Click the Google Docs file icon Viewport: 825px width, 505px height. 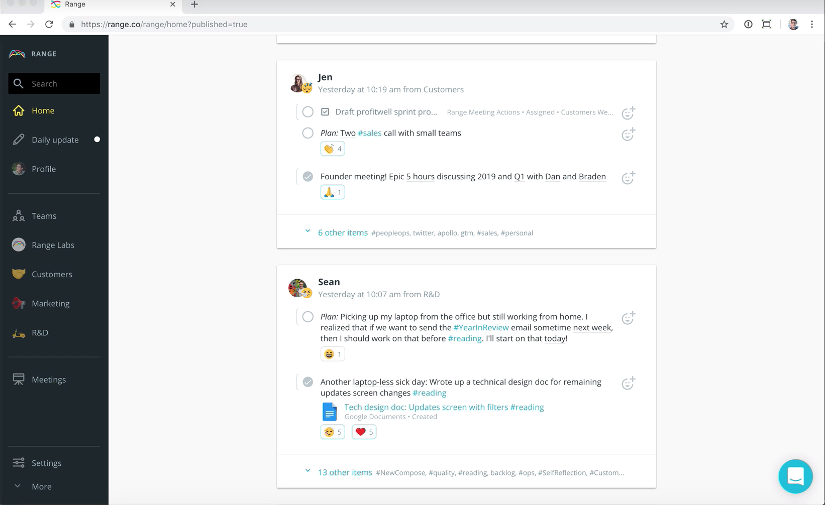pyautogui.click(x=330, y=412)
